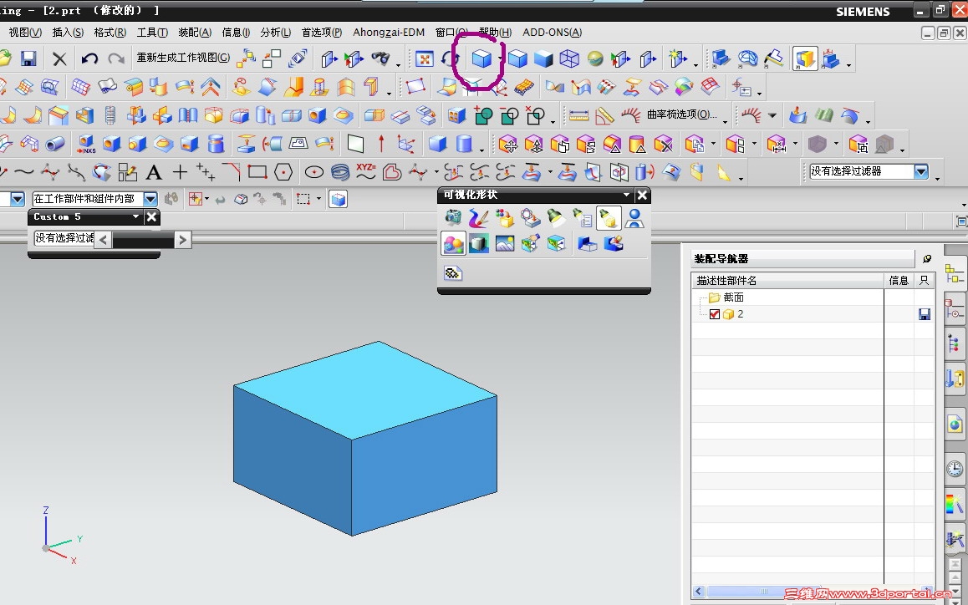Toggle the highlighted light icon in 可视化形状 panel
The width and height of the screenshot is (968, 605).
(x=609, y=217)
